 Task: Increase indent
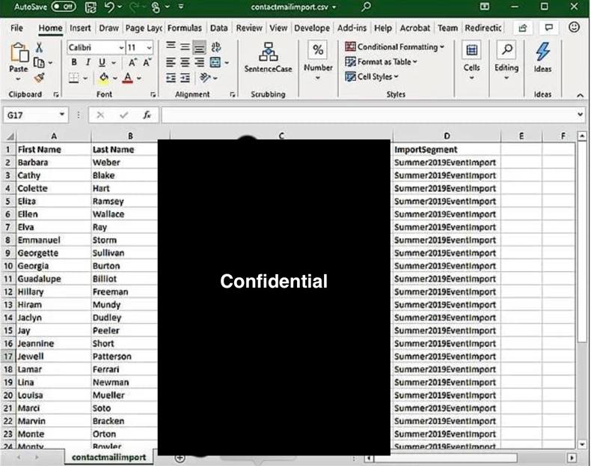[185, 78]
